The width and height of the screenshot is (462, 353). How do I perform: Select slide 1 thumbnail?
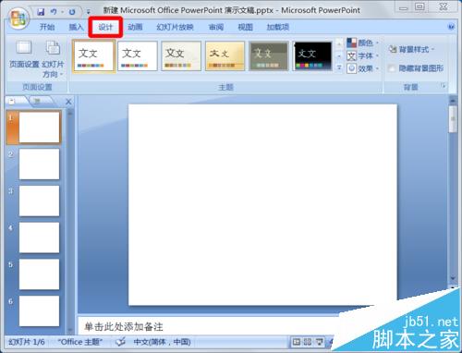pyautogui.click(x=39, y=128)
